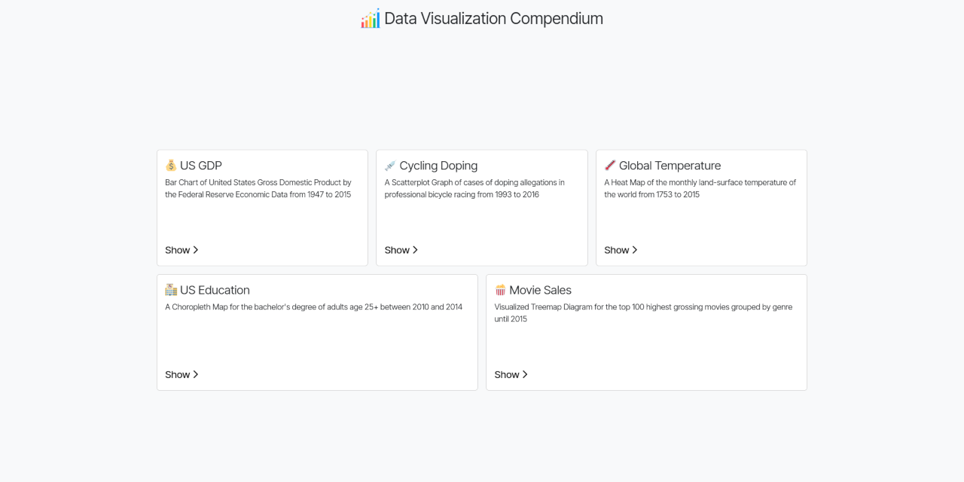
Task: Select the Data Visualization Compendium title
Action: 493,18
